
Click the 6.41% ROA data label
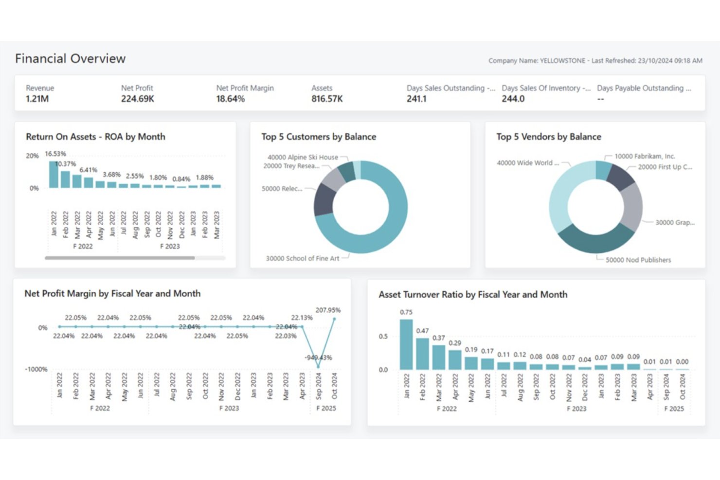(88, 170)
